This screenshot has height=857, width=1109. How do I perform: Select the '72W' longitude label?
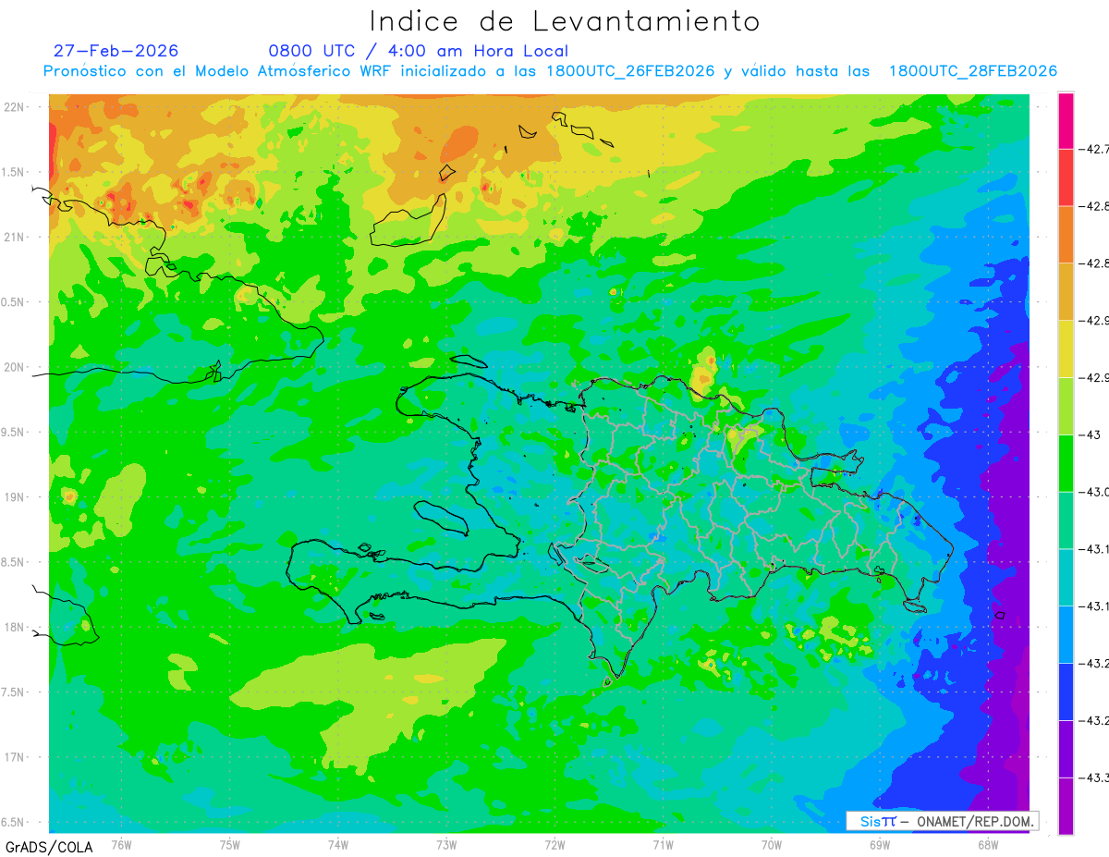click(x=554, y=844)
